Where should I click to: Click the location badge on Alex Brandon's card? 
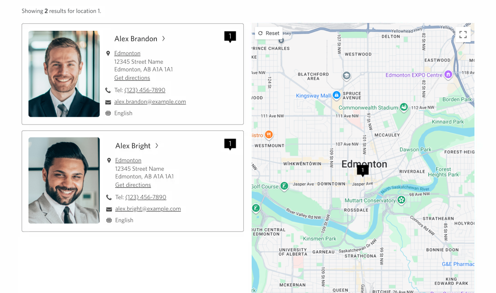tap(230, 37)
